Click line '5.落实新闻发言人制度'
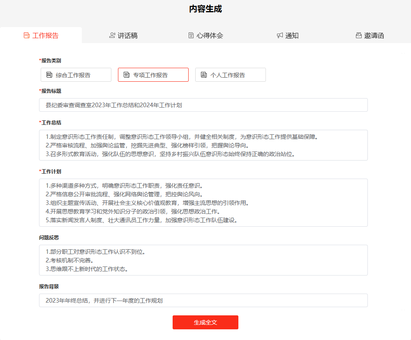The height and width of the screenshot is (340, 411). tap(141, 220)
